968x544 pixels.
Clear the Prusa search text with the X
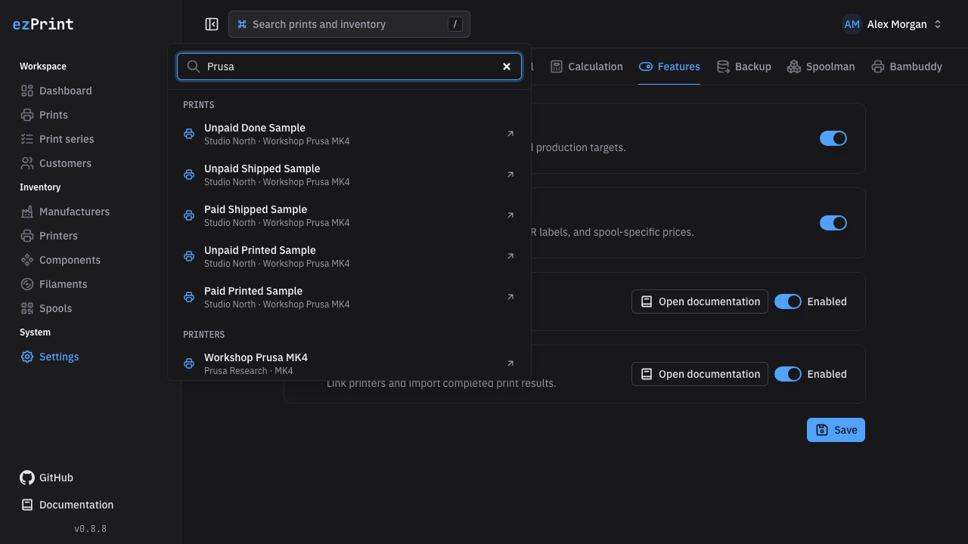pos(507,66)
